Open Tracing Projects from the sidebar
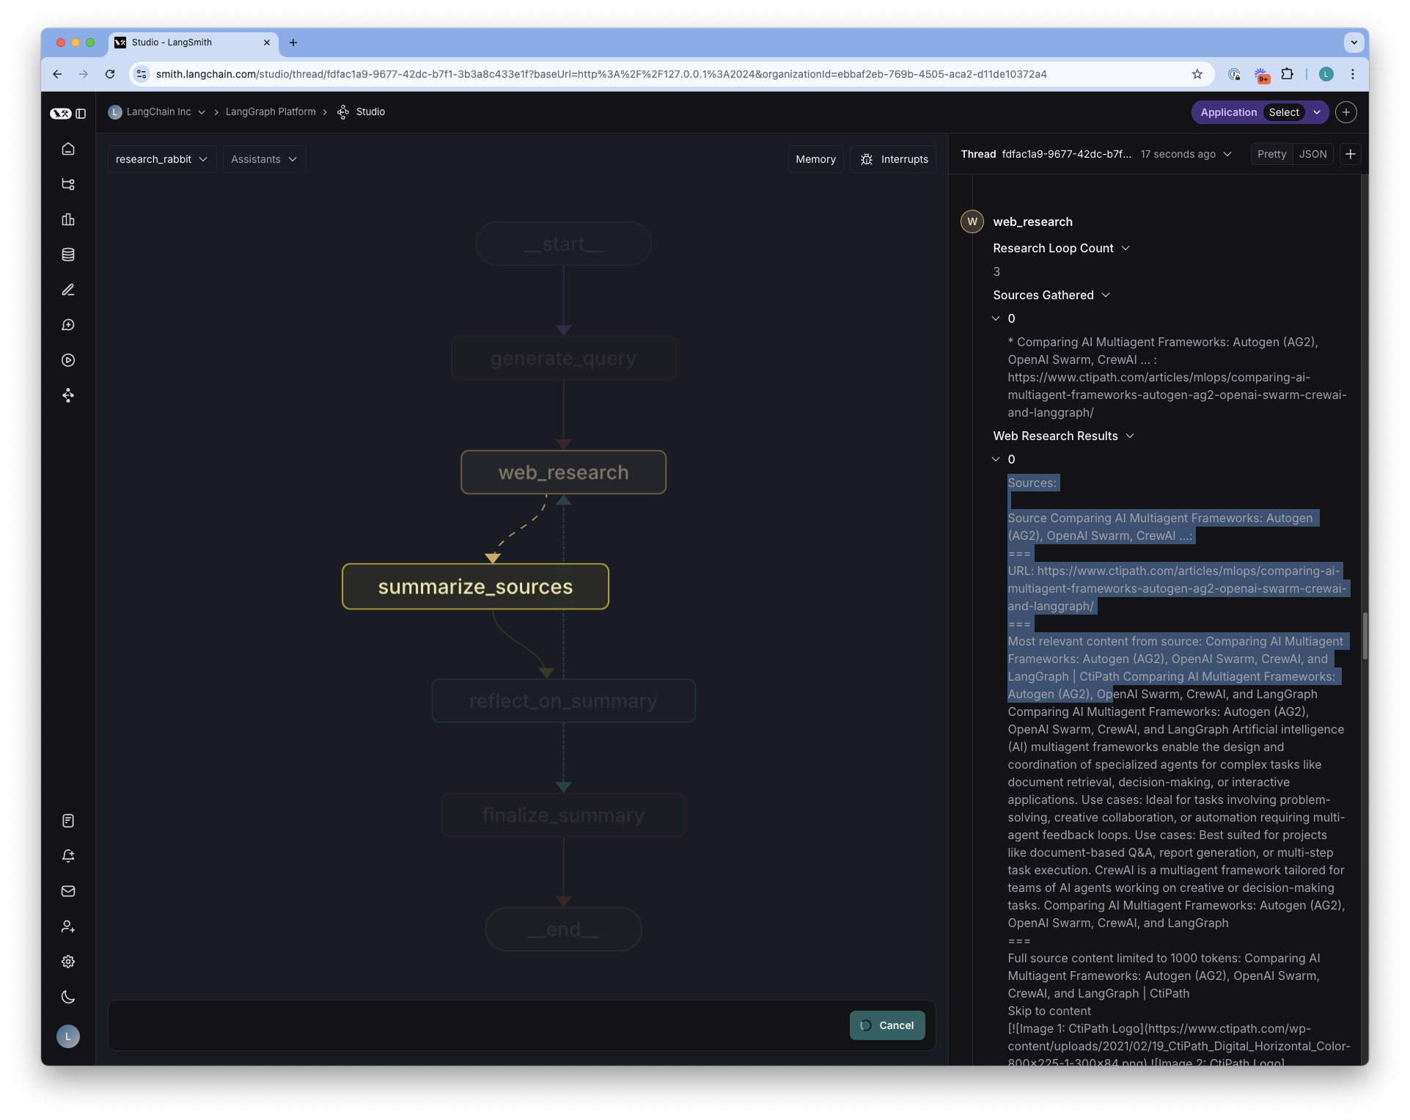The image size is (1410, 1120). [x=68, y=184]
